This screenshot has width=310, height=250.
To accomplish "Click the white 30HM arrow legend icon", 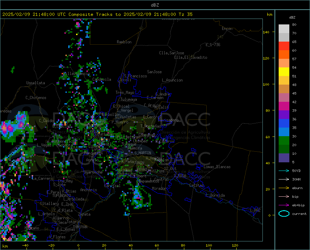I will pyautogui.click(x=284, y=180).
